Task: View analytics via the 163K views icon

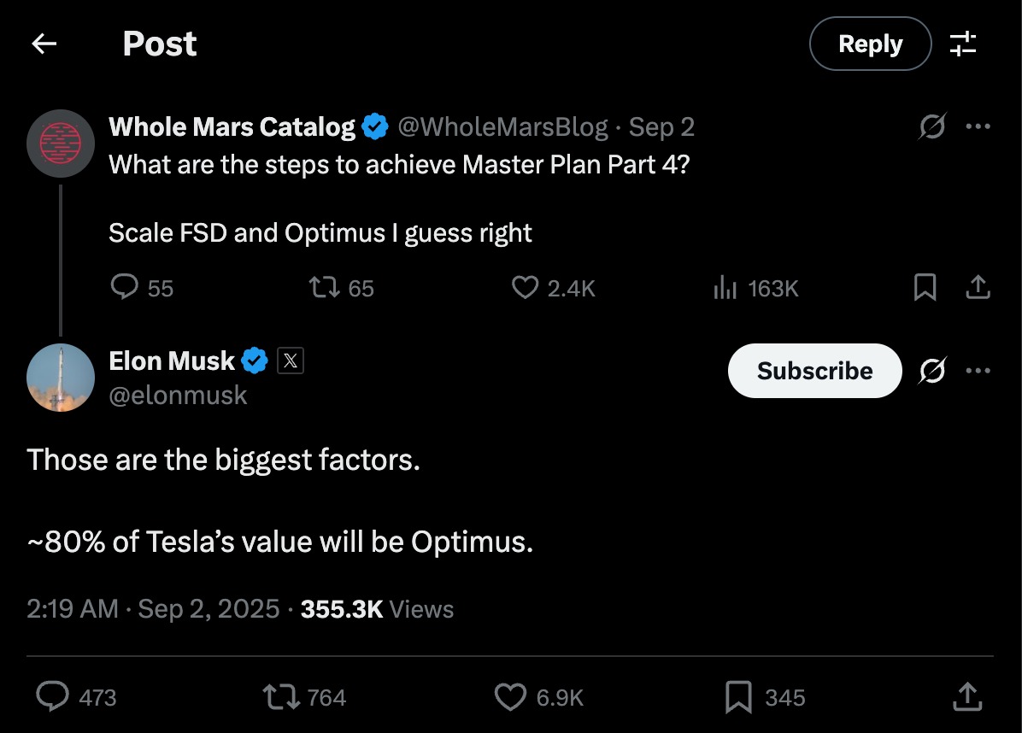Action: [x=725, y=288]
